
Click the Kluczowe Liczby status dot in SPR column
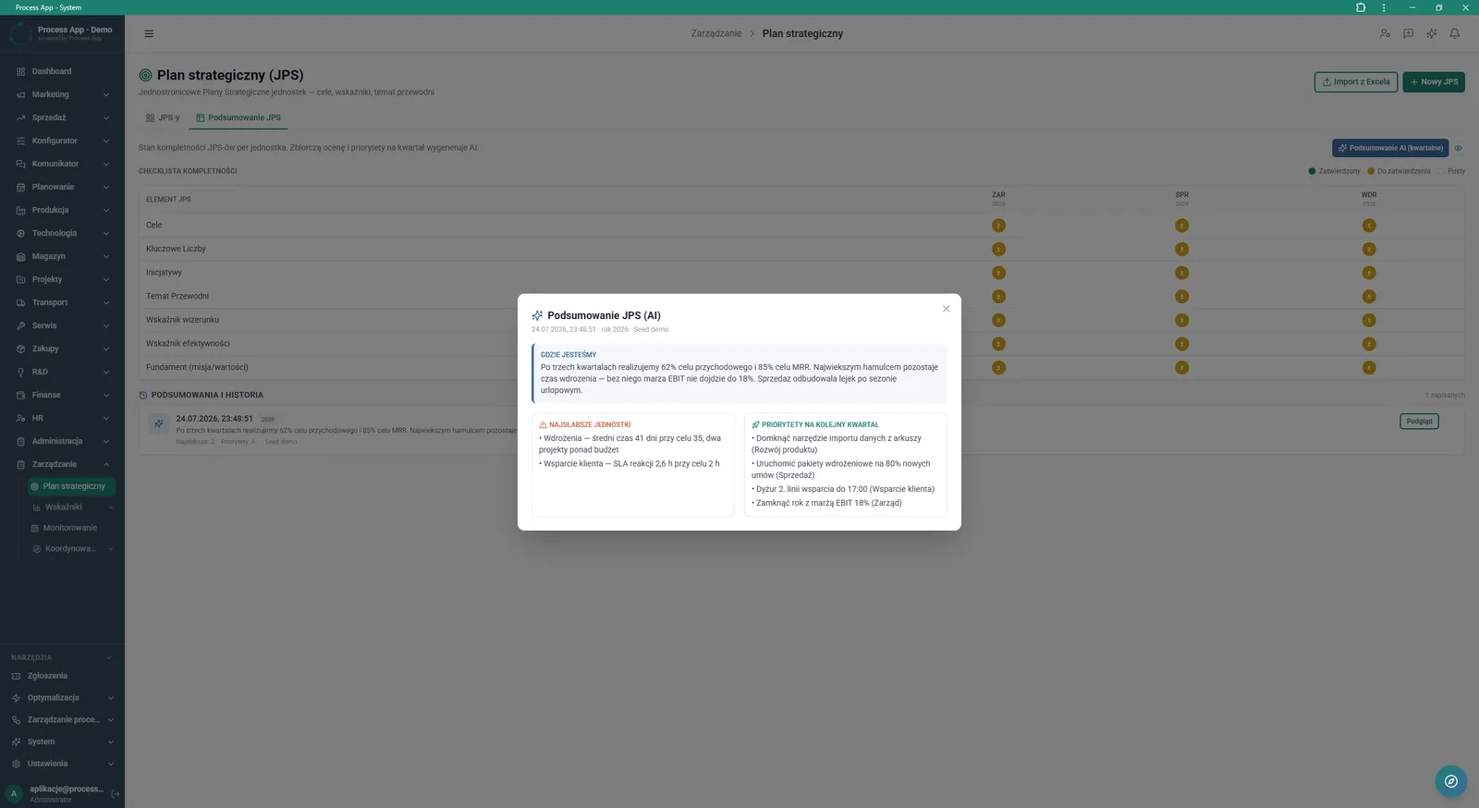[1181, 249]
